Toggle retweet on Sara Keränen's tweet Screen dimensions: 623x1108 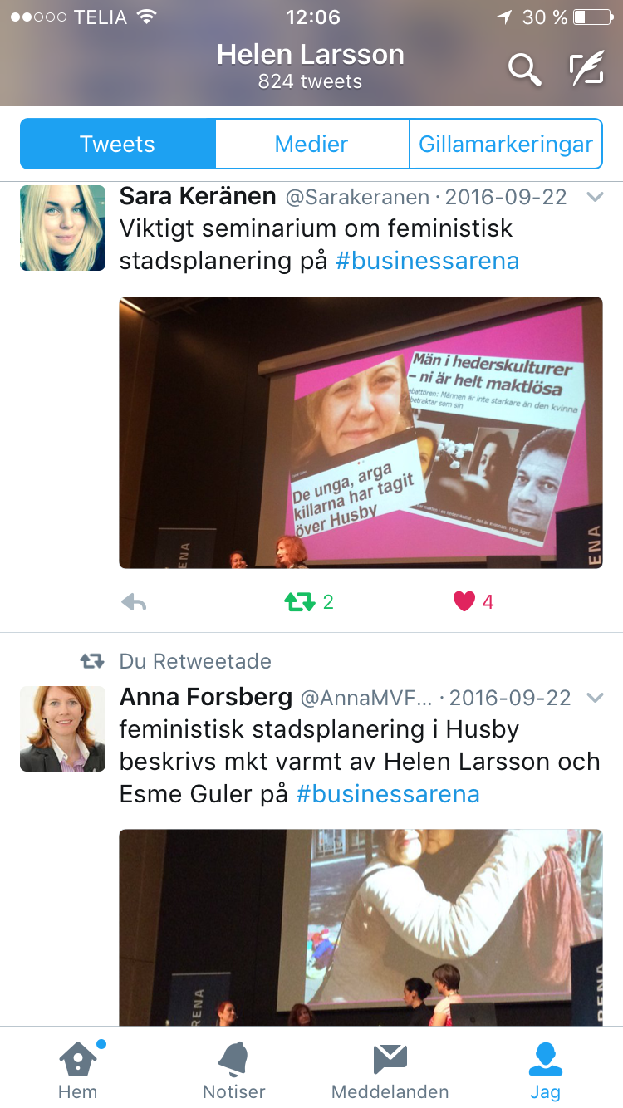tap(309, 602)
